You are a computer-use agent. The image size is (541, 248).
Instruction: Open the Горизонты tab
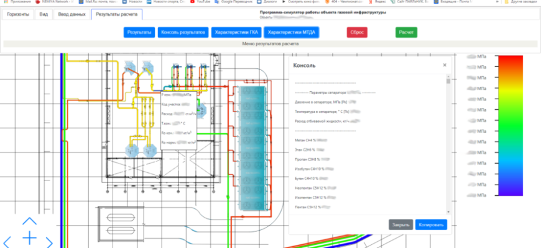18,14
